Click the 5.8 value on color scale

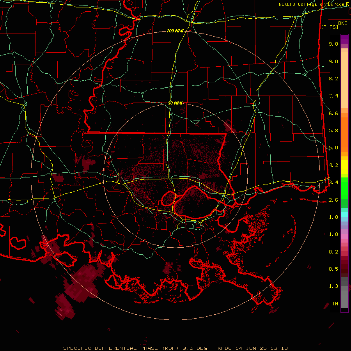[x=333, y=131]
